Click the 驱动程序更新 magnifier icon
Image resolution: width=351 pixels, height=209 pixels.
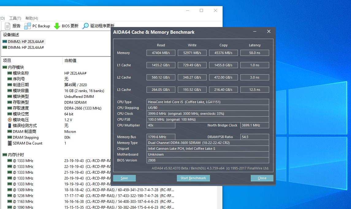[86, 26]
